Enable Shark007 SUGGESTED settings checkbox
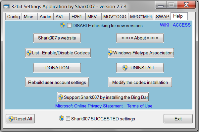 pyautogui.click(x=68, y=119)
